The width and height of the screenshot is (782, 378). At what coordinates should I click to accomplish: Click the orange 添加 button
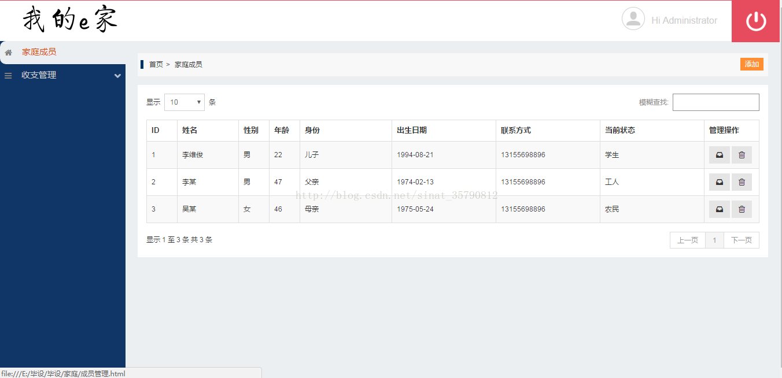[752, 64]
